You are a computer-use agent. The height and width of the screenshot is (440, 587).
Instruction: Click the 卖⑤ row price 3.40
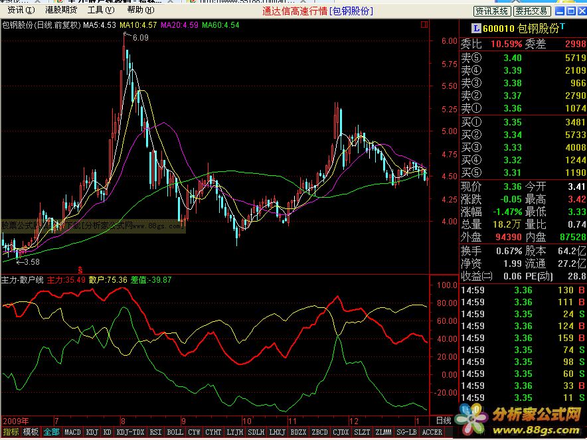tap(513, 58)
